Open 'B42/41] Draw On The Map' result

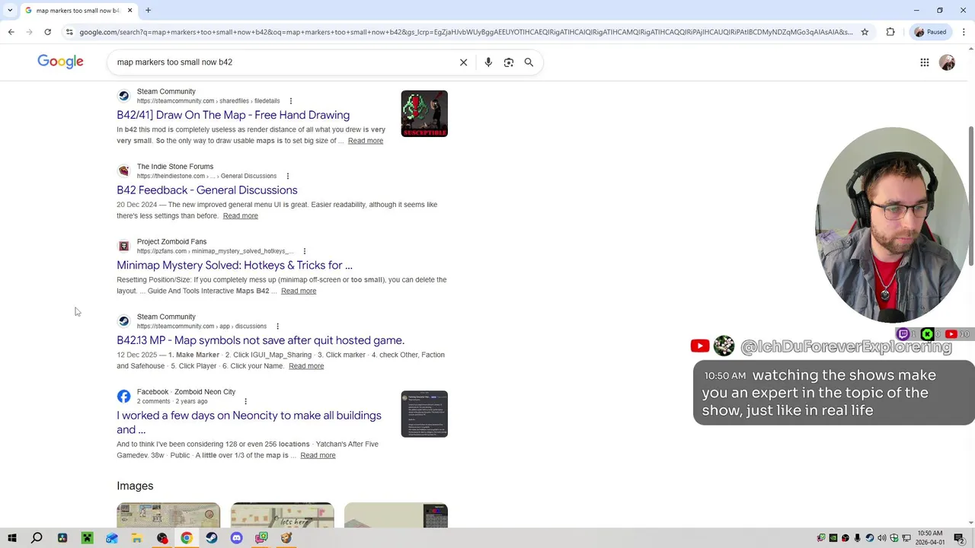(x=233, y=115)
